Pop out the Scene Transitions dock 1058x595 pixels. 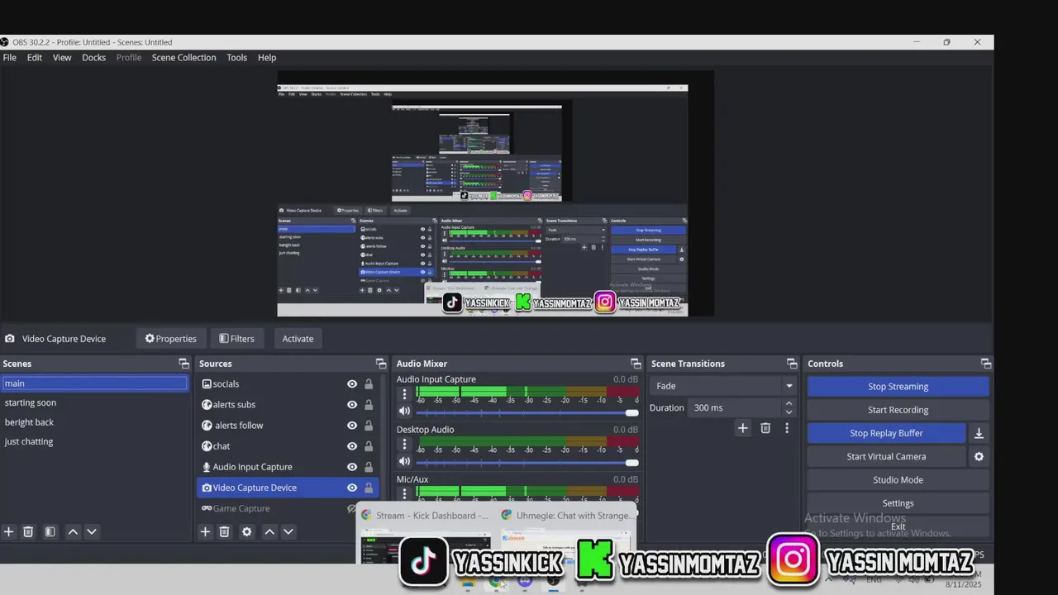(792, 364)
